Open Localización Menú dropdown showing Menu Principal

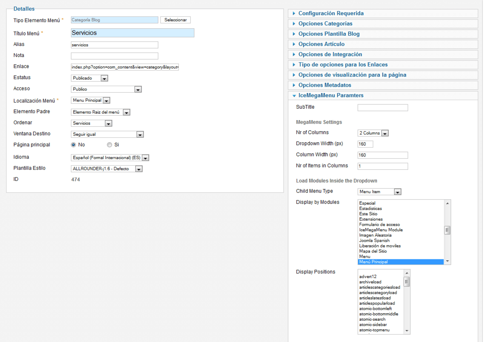tap(91, 100)
